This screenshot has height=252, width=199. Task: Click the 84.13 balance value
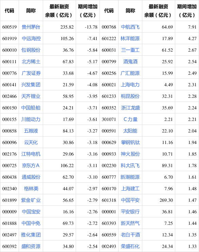click(68, 131)
